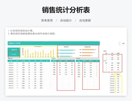The height and width of the screenshot is (101, 132).
Task: Select the date cell 2023/01/01
Action: (x=11, y=63)
